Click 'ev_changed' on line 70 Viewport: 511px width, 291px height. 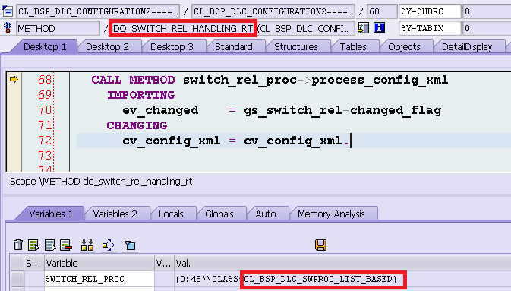point(160,111)
